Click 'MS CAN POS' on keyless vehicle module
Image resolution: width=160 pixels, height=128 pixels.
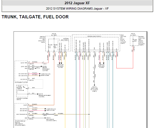[24, 109]
